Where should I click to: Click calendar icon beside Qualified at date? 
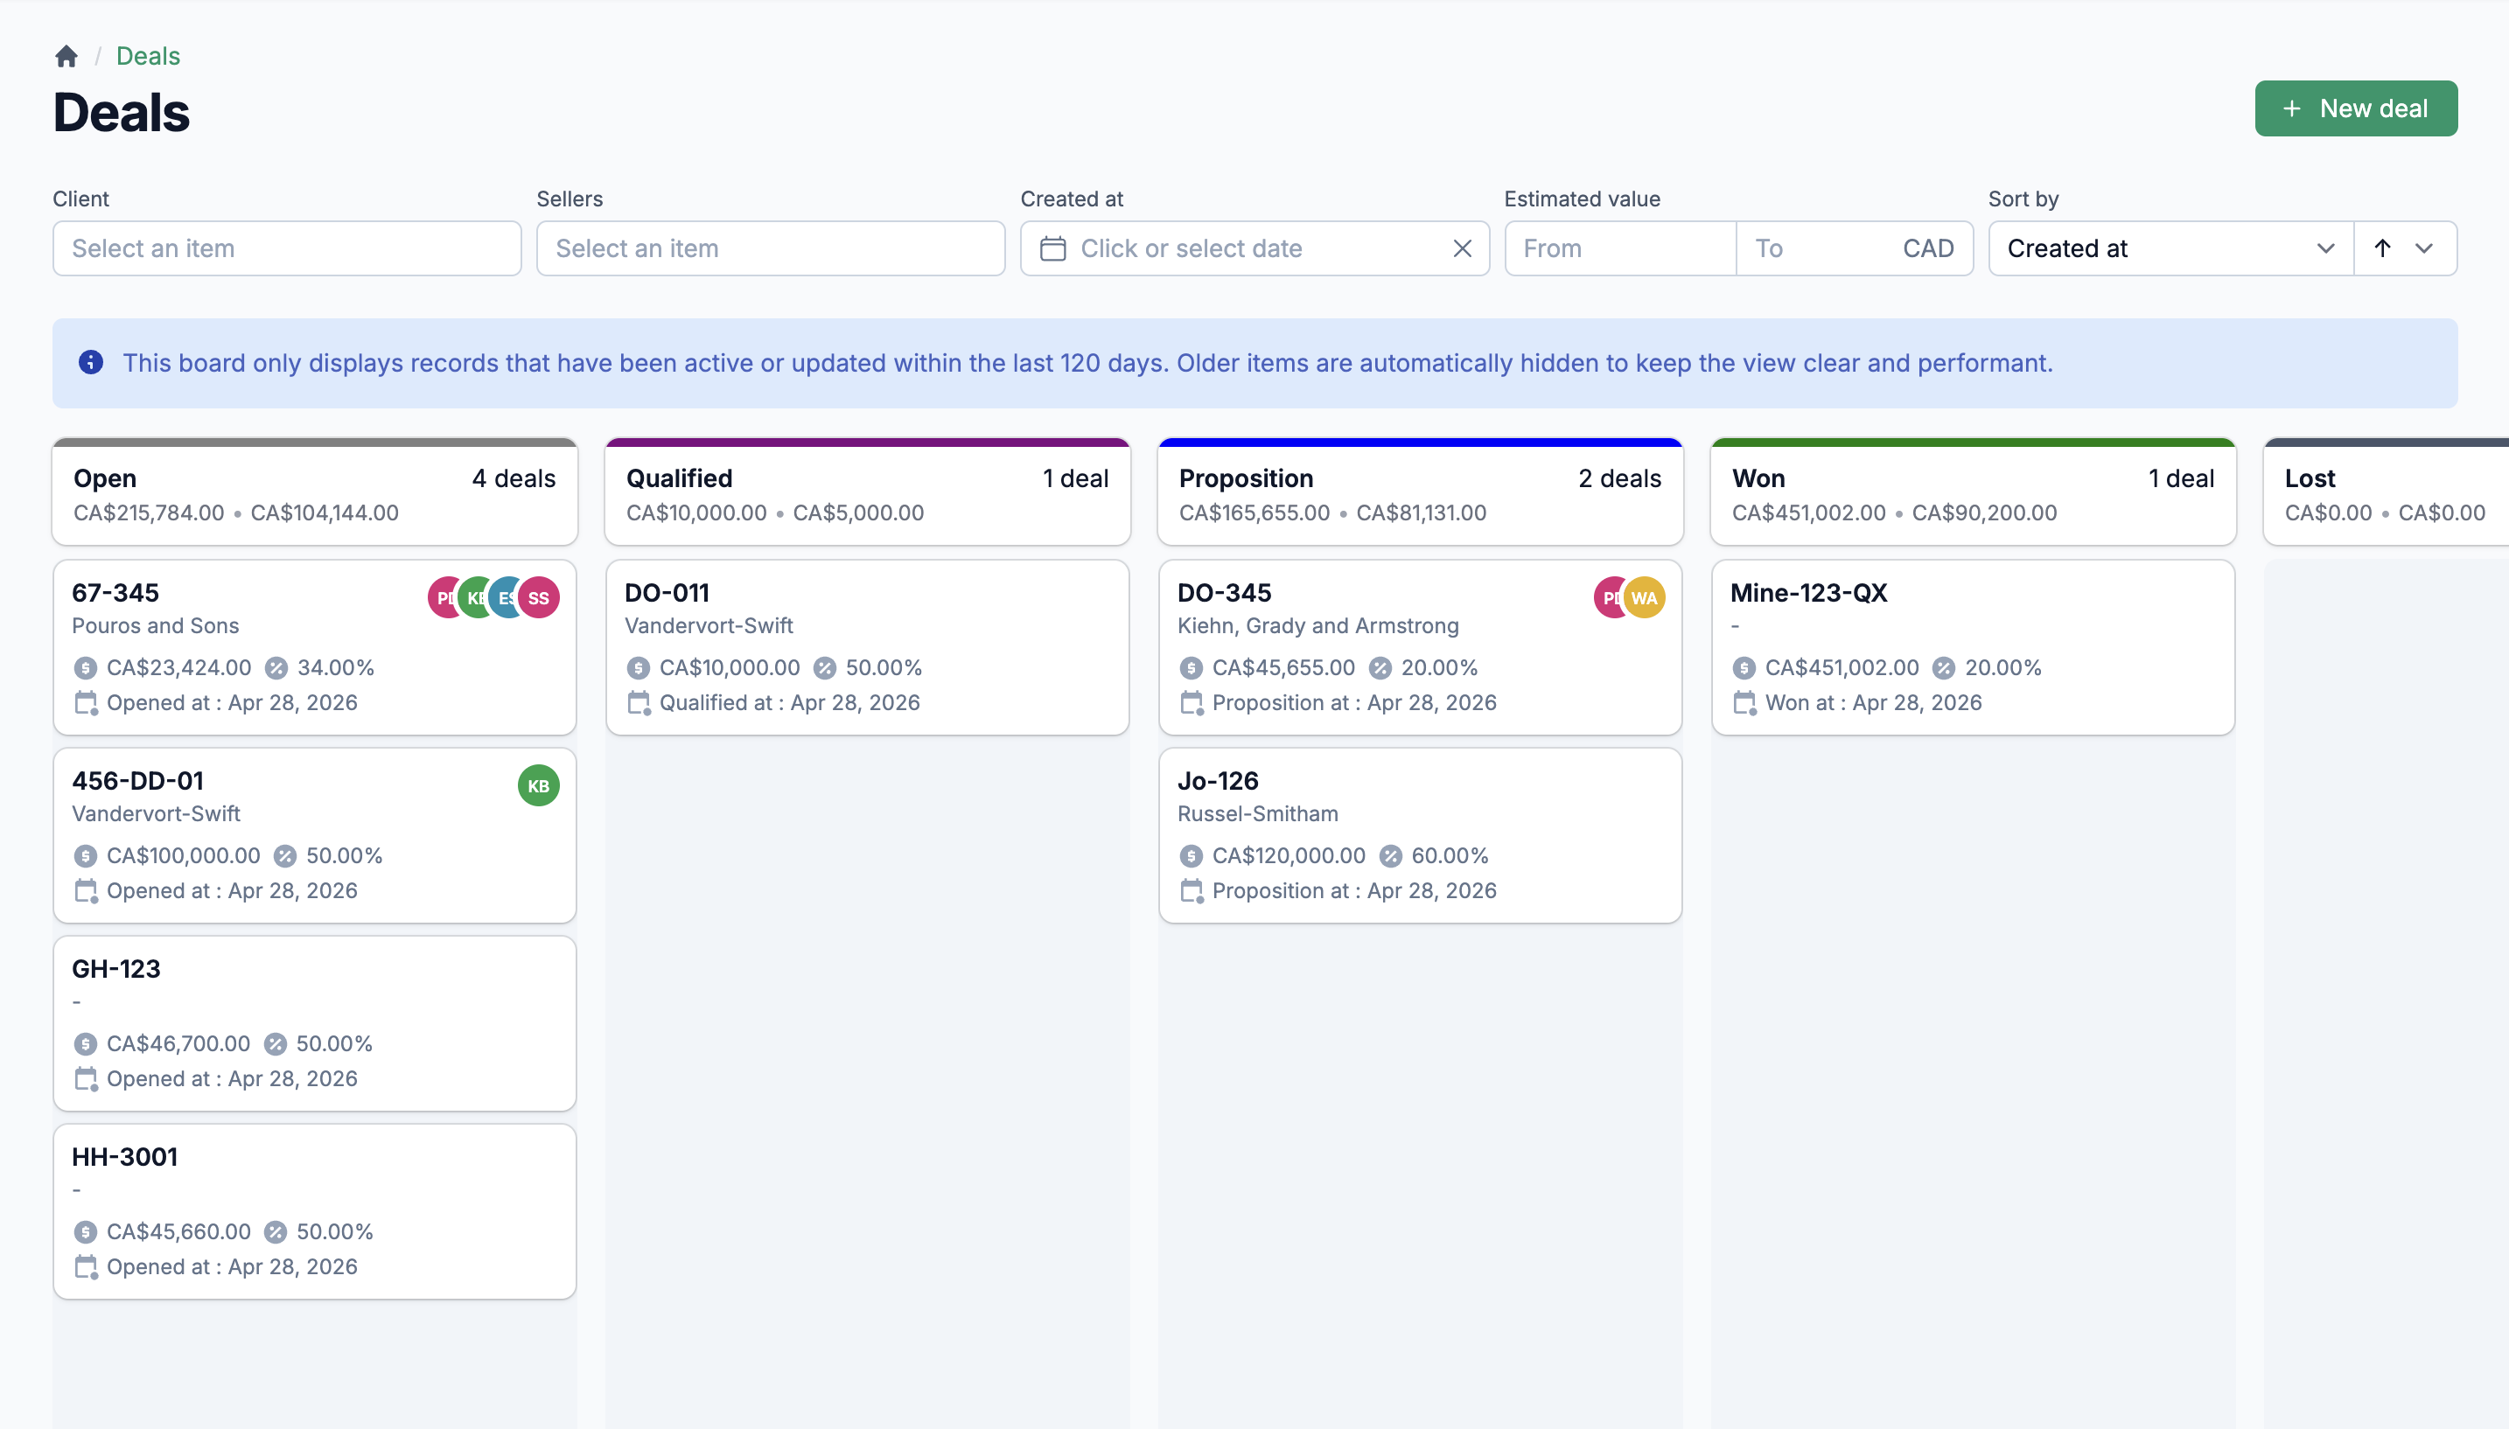[639, 703]
